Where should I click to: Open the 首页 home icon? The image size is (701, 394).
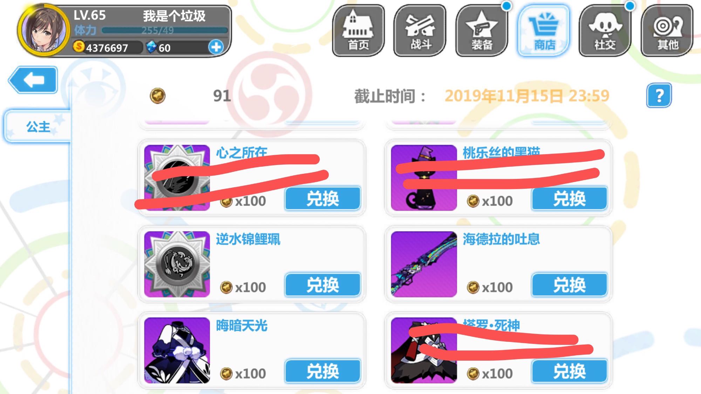click(x=358, y=30)
